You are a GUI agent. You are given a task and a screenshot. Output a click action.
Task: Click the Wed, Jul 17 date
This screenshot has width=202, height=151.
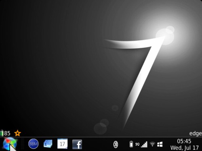coord(185,148)
